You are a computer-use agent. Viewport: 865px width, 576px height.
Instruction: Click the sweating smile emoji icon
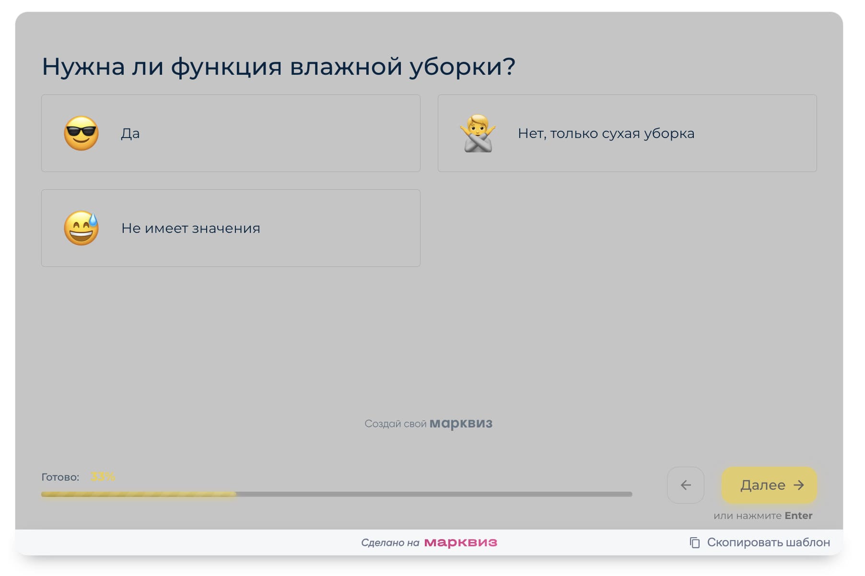coord(81,228)
